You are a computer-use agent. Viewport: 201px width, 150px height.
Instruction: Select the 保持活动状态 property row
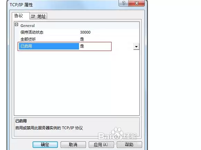pos(77,32)
